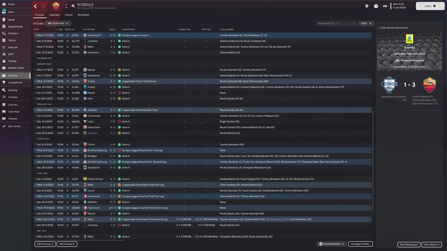447x251 pixels.
Task: Sort by the Result column header
Action: point(112,29)
